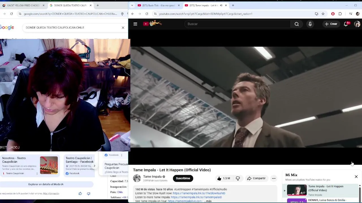
Task: Click the YouTube search magnifier button
Action: [297, 24]
